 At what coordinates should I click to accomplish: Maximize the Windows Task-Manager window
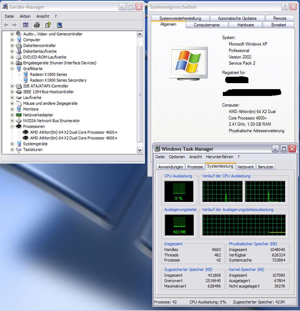pos(284,149)
